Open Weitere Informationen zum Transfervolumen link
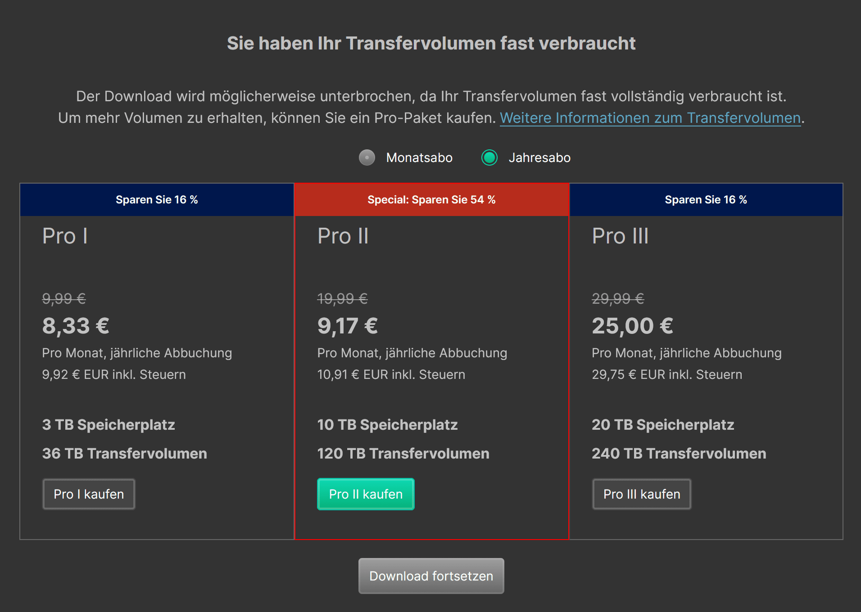The height and width of the screenshot is (612, 861). tap(650, 118)
